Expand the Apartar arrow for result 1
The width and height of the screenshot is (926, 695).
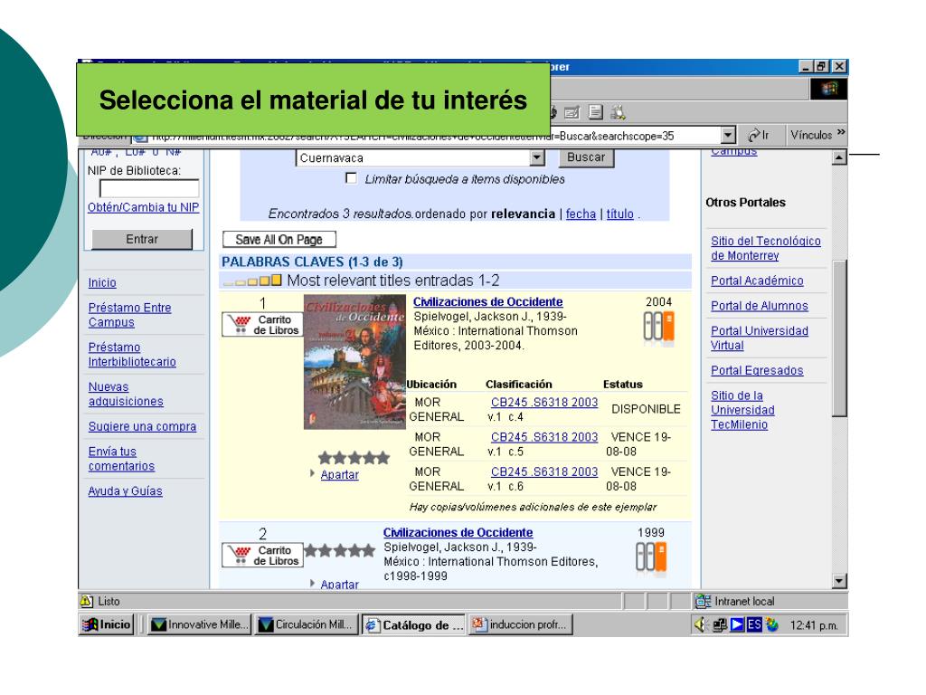[312, 473]
